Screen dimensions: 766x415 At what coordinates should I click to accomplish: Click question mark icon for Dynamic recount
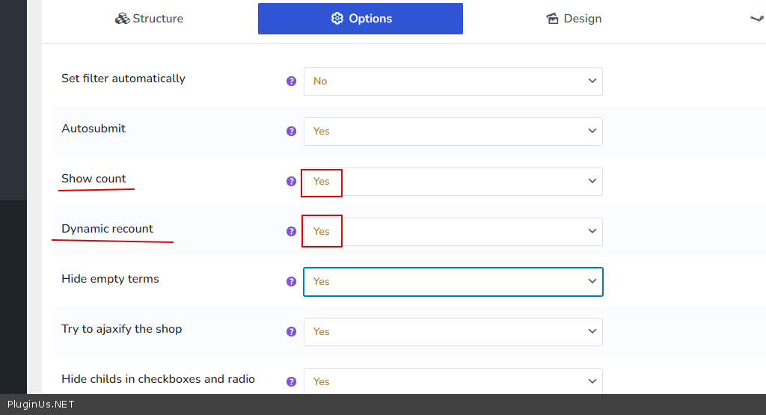click(292, 232)
